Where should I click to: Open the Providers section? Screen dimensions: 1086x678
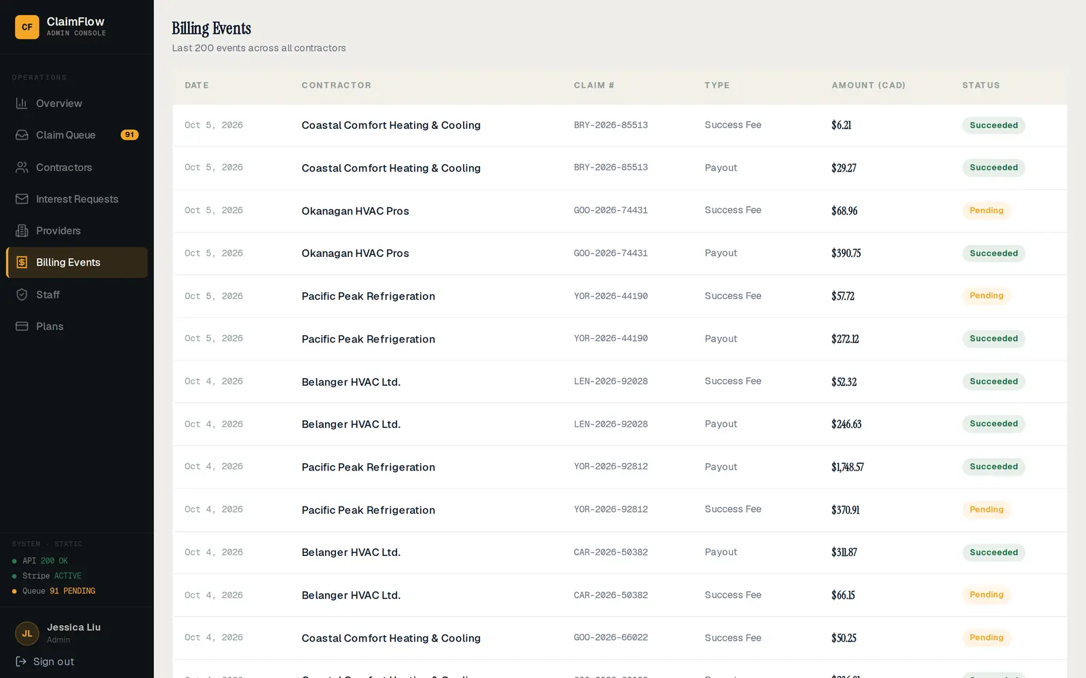tap(77, 231)
